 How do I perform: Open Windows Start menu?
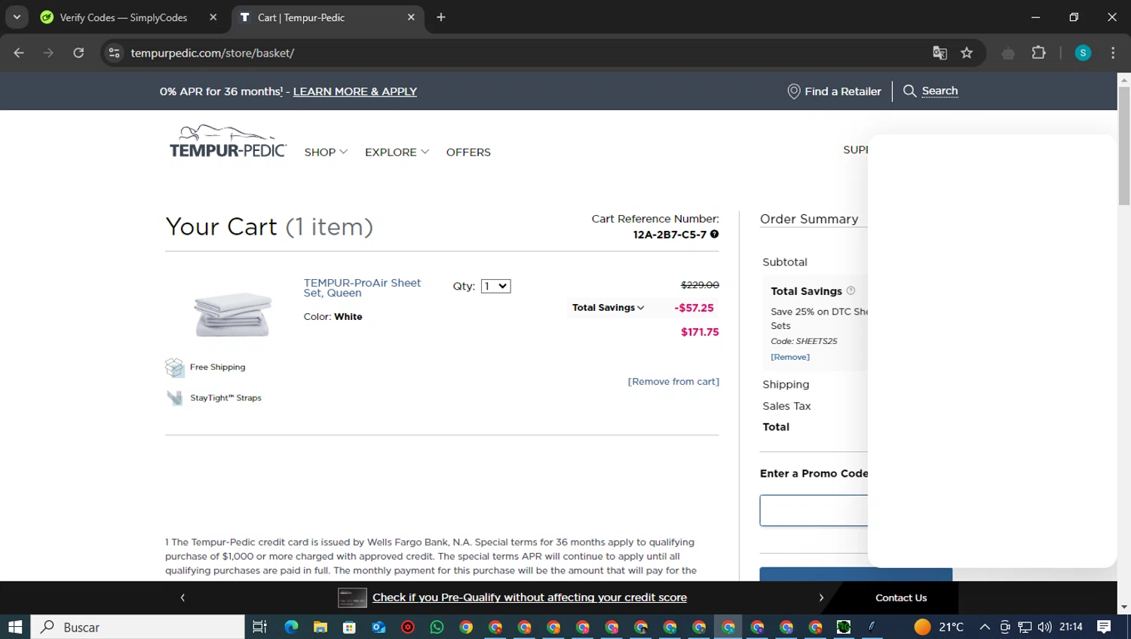[15, 627]
